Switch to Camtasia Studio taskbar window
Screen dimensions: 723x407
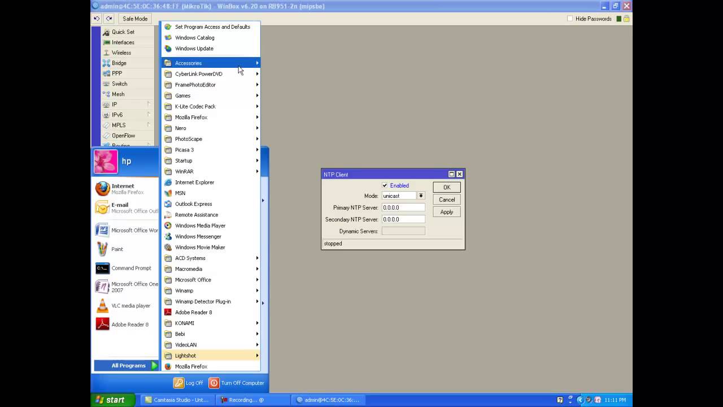click(176, 400)
